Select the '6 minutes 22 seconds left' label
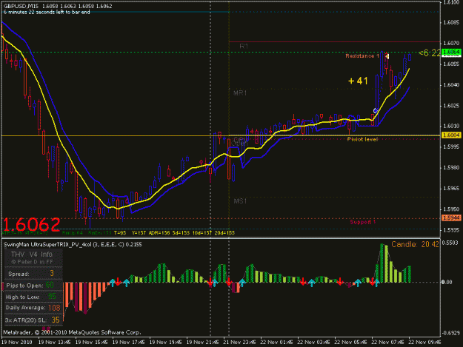 (47, 12)
